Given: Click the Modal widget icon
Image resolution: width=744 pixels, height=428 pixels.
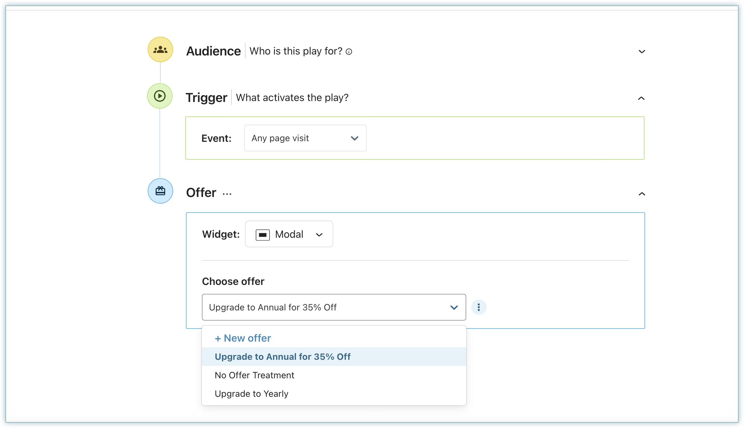Looking at the screenshot, I should (262, 235).
